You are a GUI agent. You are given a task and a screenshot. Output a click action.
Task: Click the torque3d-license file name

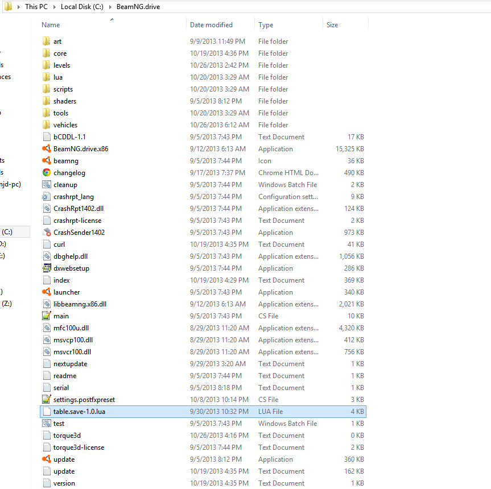[x=79, y=447]
